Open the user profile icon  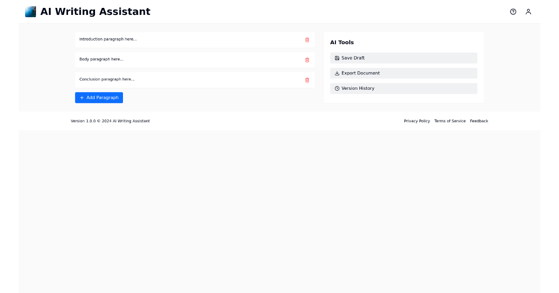click(528, 12)
